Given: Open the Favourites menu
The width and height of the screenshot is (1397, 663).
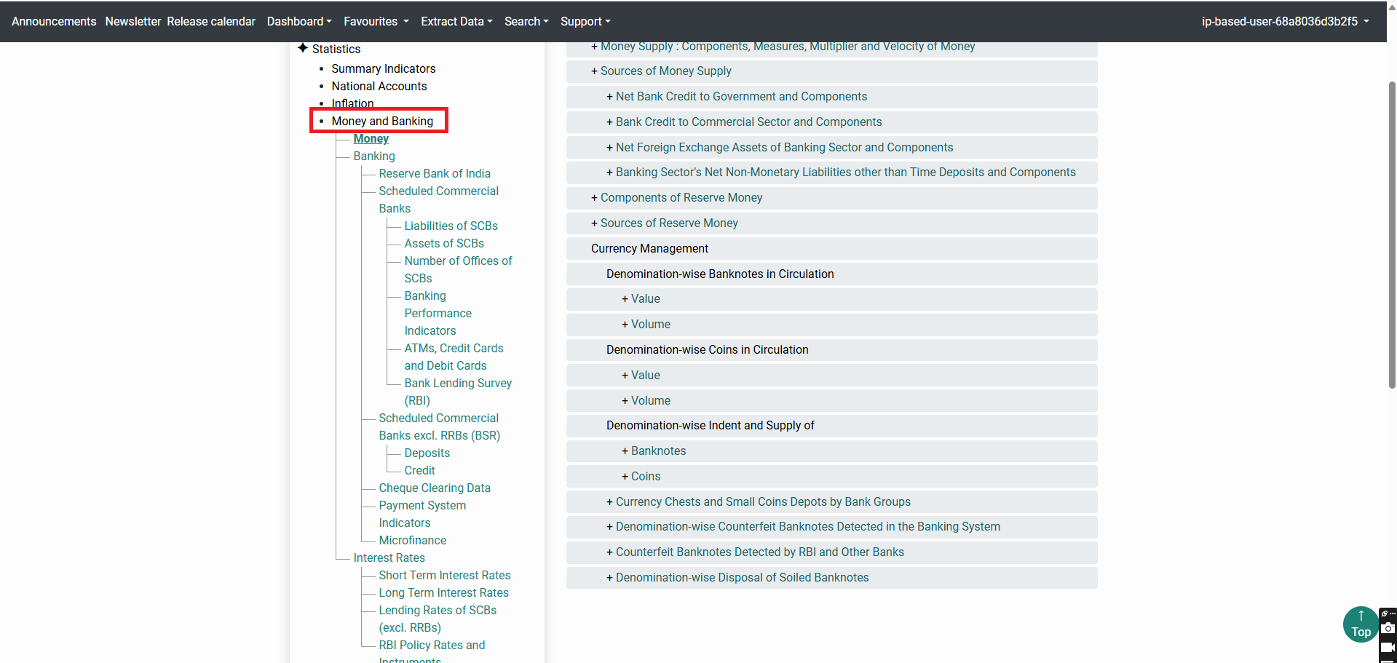Looking at the screenshot, I should [x=376, y=22].
